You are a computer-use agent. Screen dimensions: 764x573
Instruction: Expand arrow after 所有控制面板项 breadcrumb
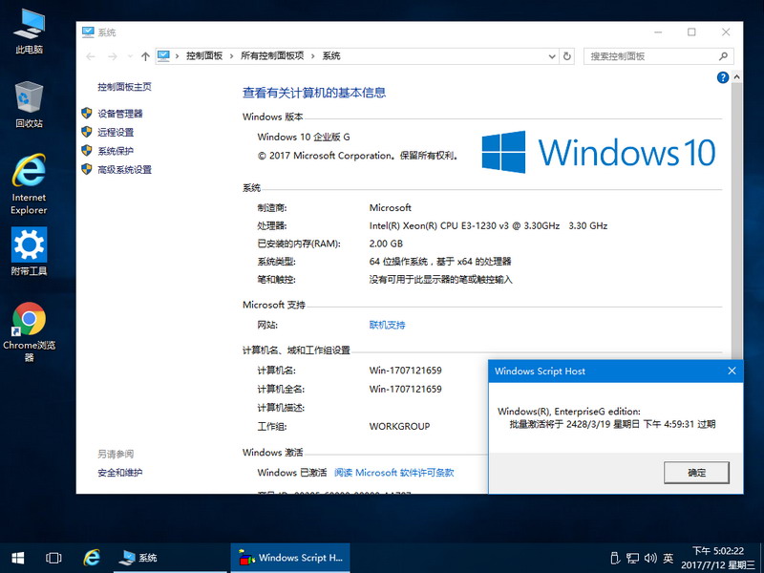[x=313, y=56]
